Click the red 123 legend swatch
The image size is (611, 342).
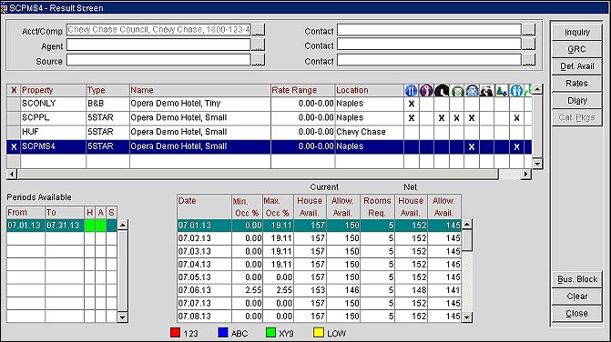tap(176, 333)
